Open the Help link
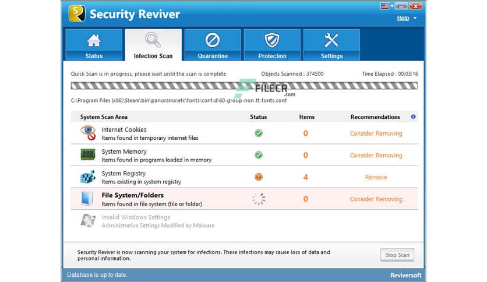The height and width of the screenshot is (282, 487). pyautogui.click(x=403, y=18)
